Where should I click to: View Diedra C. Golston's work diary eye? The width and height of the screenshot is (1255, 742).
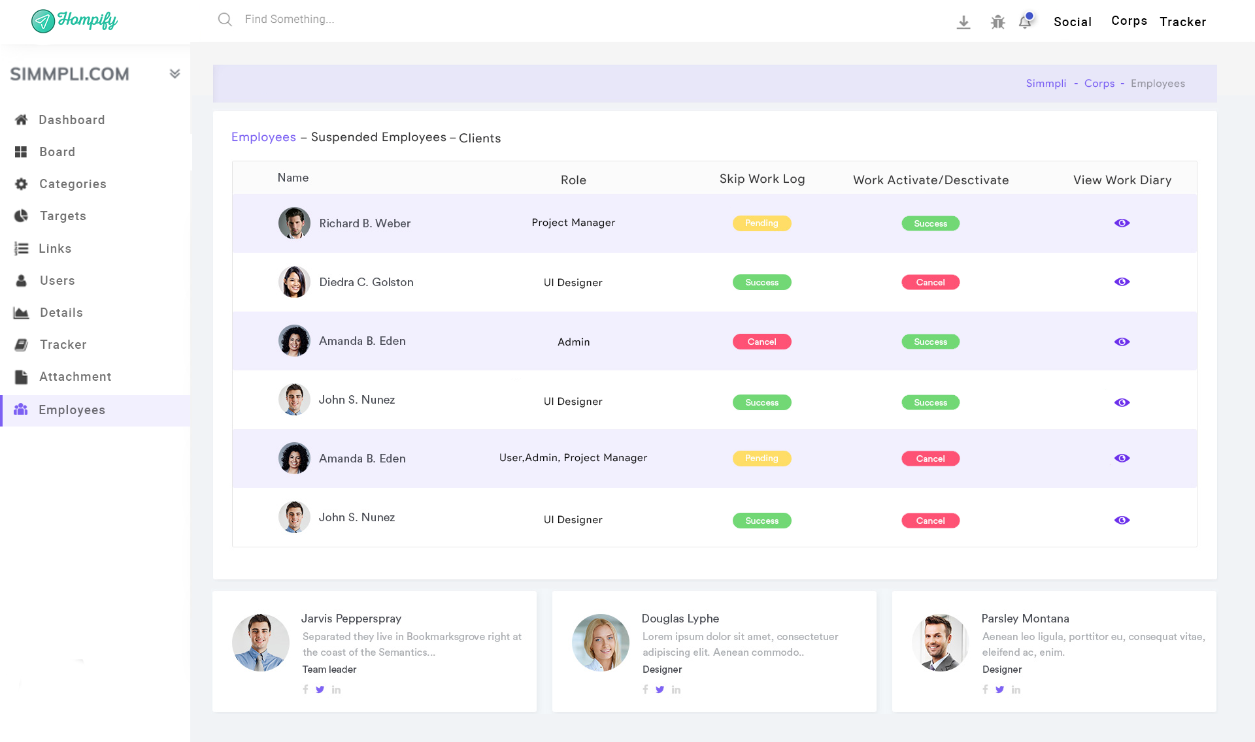pos(1122,282)
